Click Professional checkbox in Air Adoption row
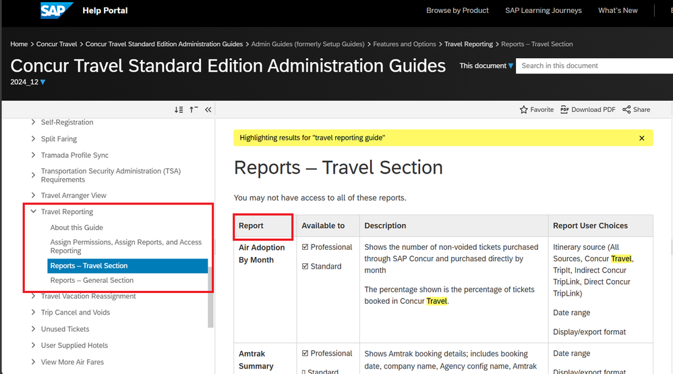This screenshot has width=673, height=374. pos(305,247)
